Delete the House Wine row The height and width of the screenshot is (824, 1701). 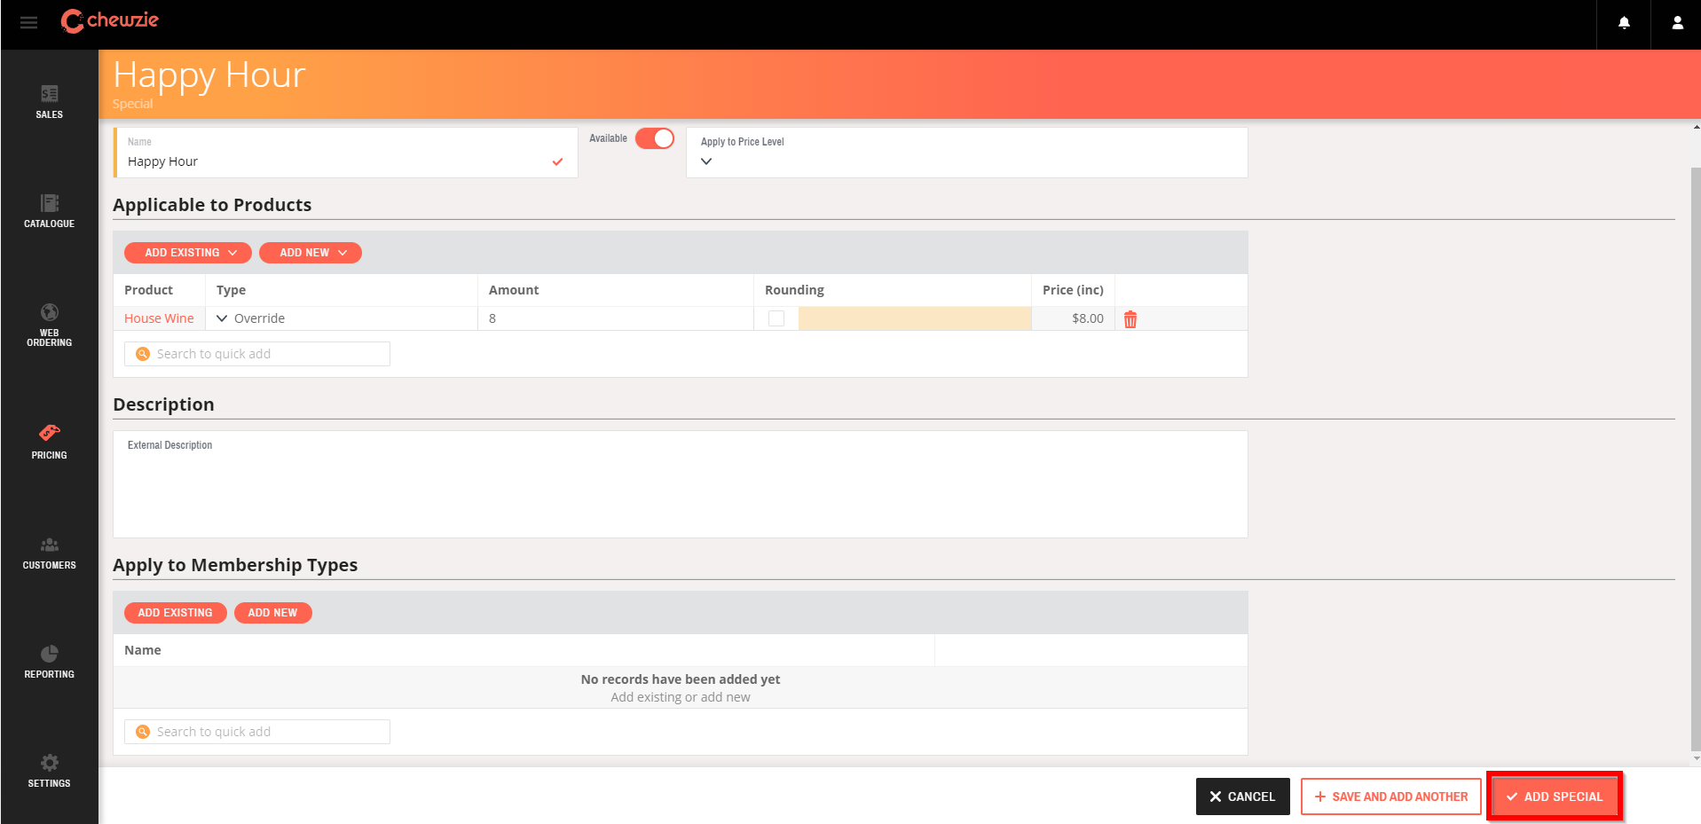coord(1130,319)
